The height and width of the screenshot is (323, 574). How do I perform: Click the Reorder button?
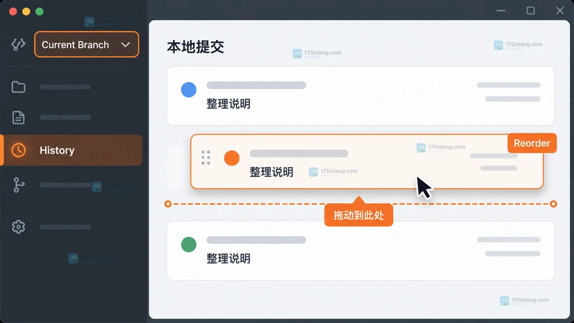(532, 143)
